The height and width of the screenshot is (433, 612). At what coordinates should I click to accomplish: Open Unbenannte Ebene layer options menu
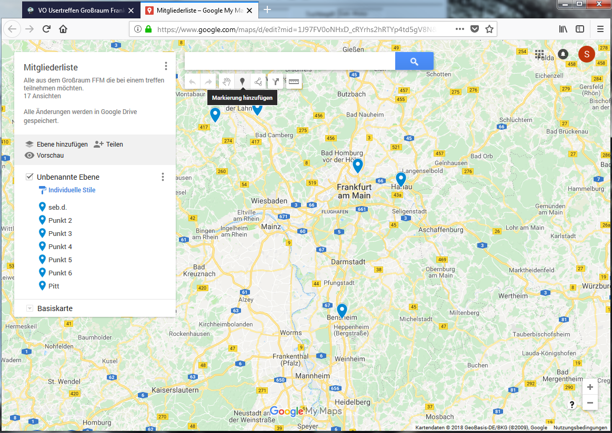pyautogui.click(x=163, y=177)
